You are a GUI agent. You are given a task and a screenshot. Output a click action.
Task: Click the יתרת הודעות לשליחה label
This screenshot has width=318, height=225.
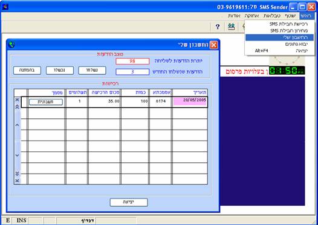pyautogui.click(x=178, y=61)
